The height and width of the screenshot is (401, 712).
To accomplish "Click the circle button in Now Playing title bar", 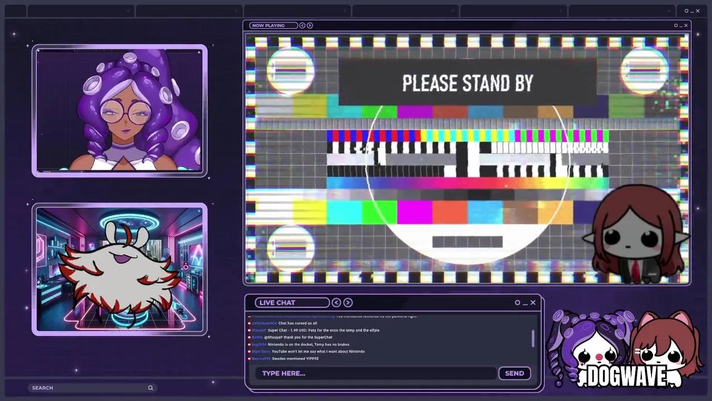I will pyautogui.click(x=676, y=26).
